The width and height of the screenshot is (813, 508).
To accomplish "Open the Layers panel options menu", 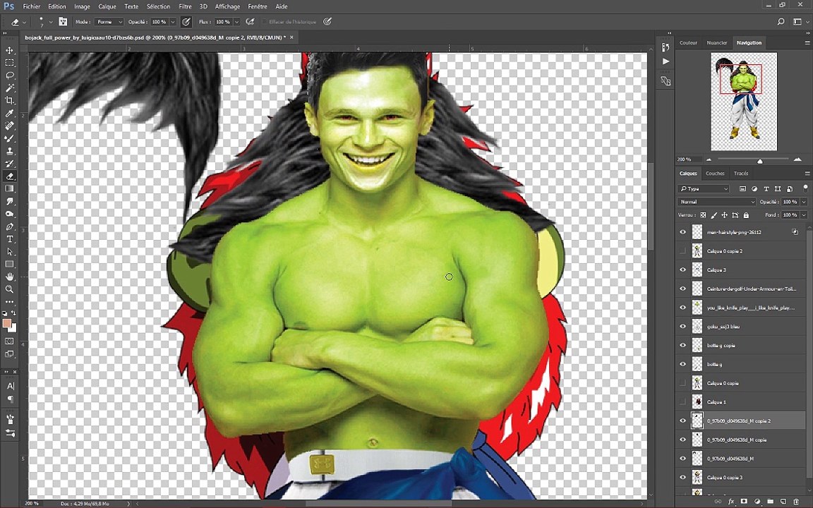I will pyautogui.click(x=807, y=173).
